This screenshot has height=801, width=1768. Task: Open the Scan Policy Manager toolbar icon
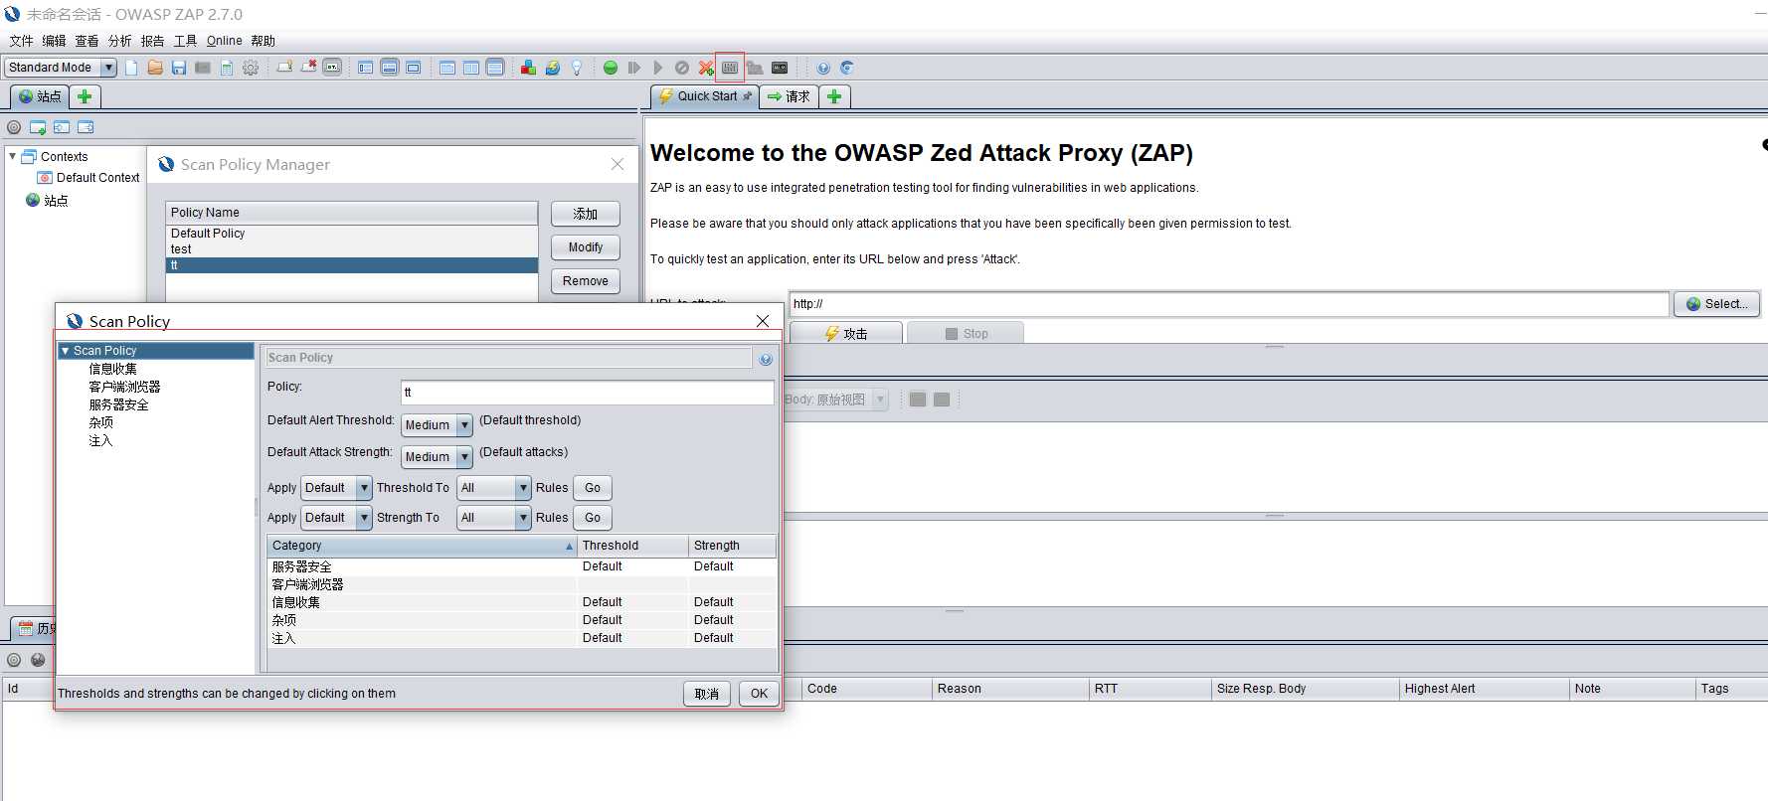(730, 68)
